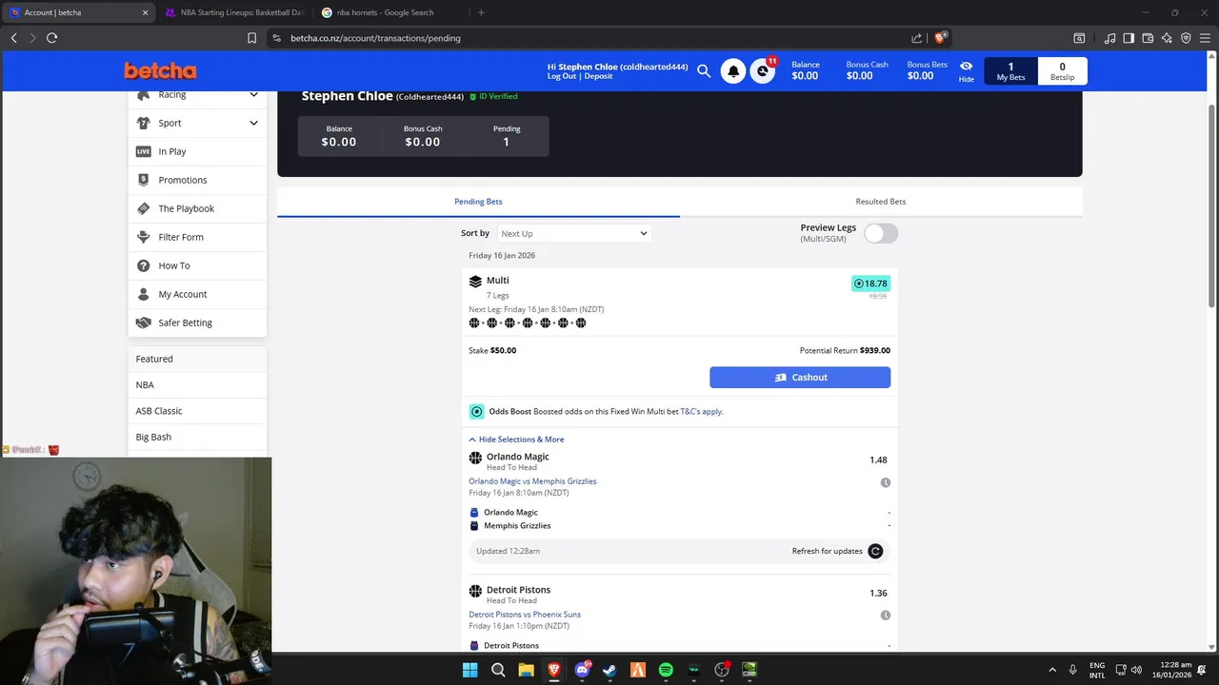Open Promotions in sidebar
The image size is (1219, 685).
coord(197,180)
